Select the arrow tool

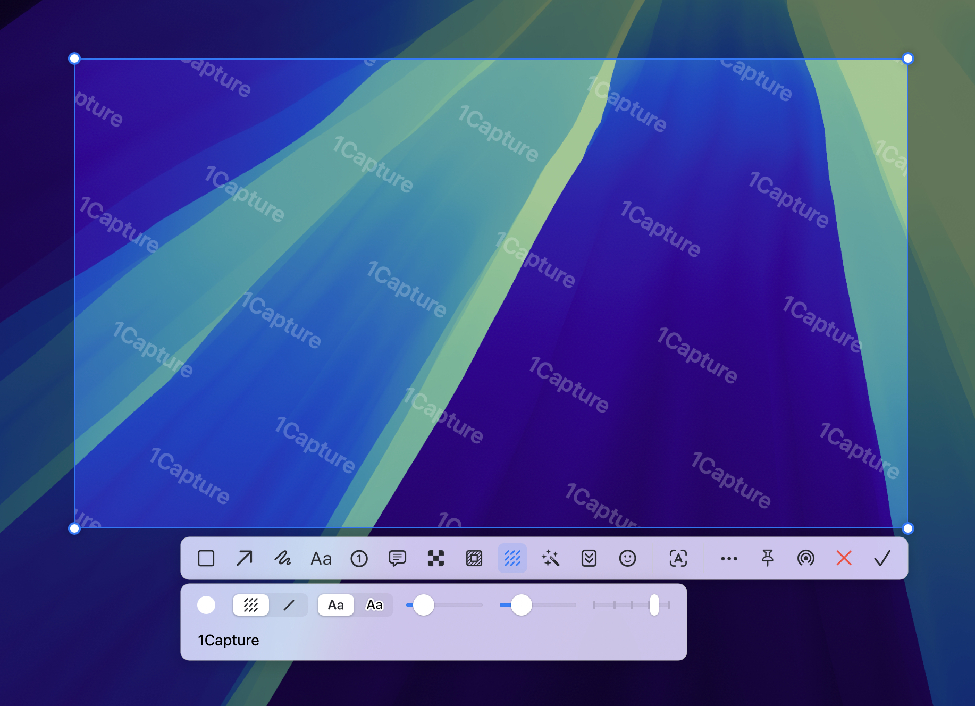244,558
